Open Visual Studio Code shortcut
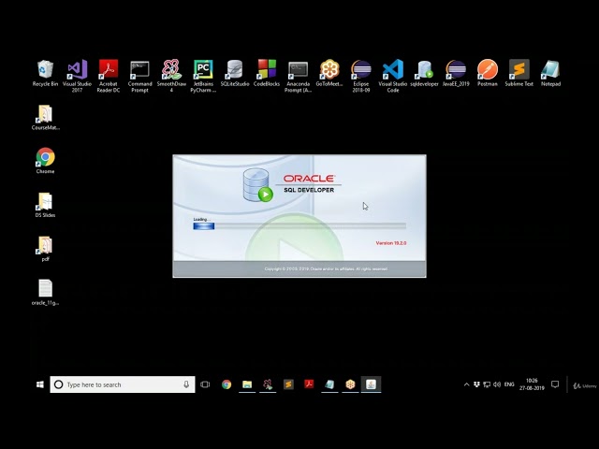This screenshot has height=449, width=599. pos(393,76)
